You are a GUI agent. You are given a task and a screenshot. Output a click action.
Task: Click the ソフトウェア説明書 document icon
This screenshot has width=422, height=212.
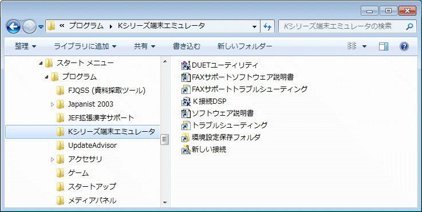click(x=186, y=113)
